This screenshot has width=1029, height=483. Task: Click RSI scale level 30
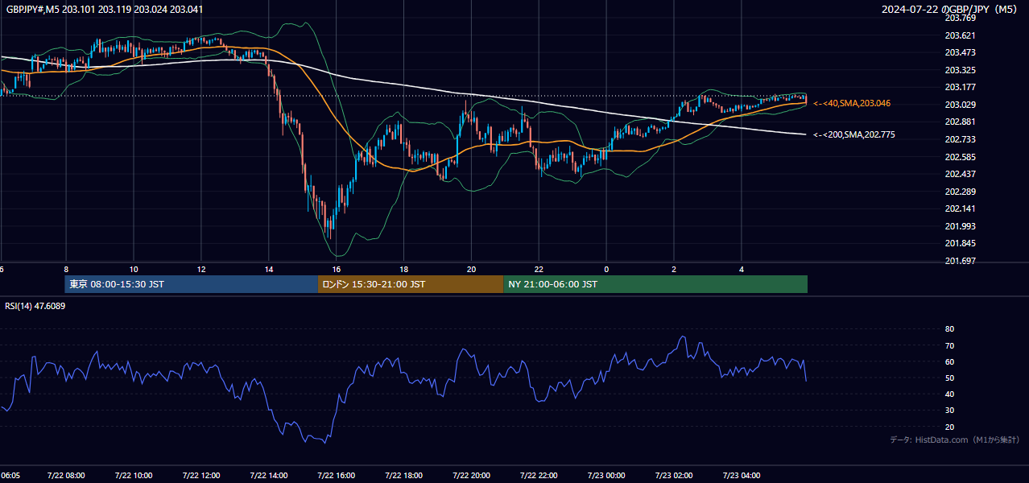(x=949, y=411)
